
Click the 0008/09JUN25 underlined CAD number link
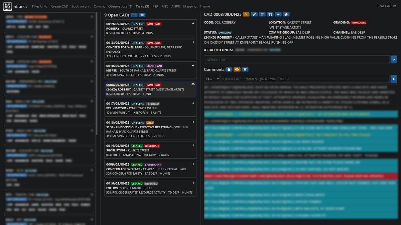[118, 85]
